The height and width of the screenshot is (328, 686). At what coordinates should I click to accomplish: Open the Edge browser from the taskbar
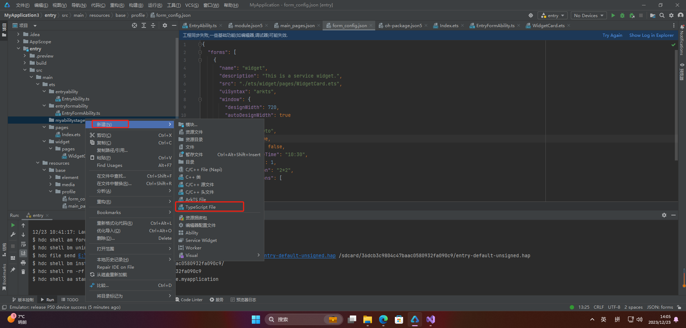pyautogui.click(x=383, y=319)
